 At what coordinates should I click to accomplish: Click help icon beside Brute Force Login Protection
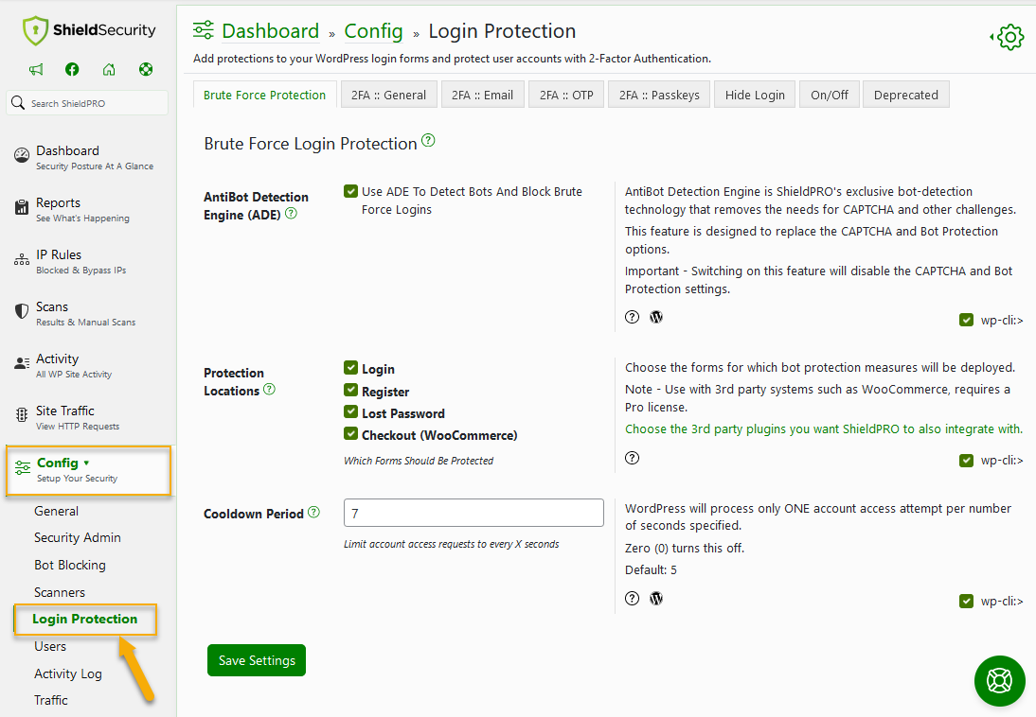pyautogui.click(x=428, y=140)
